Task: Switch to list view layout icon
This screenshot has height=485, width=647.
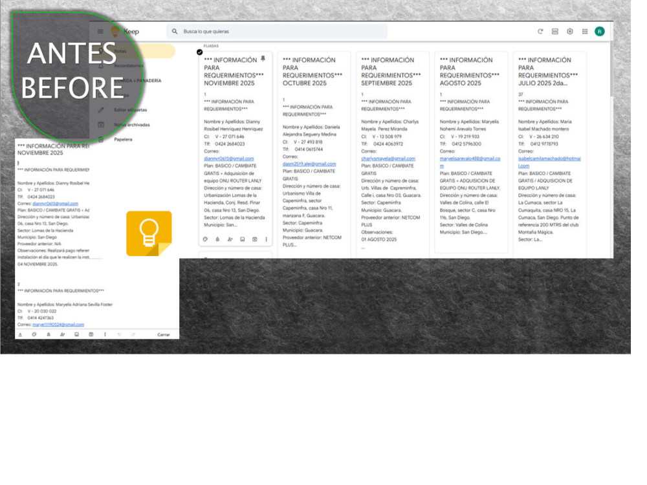Action: click(555, 31)
